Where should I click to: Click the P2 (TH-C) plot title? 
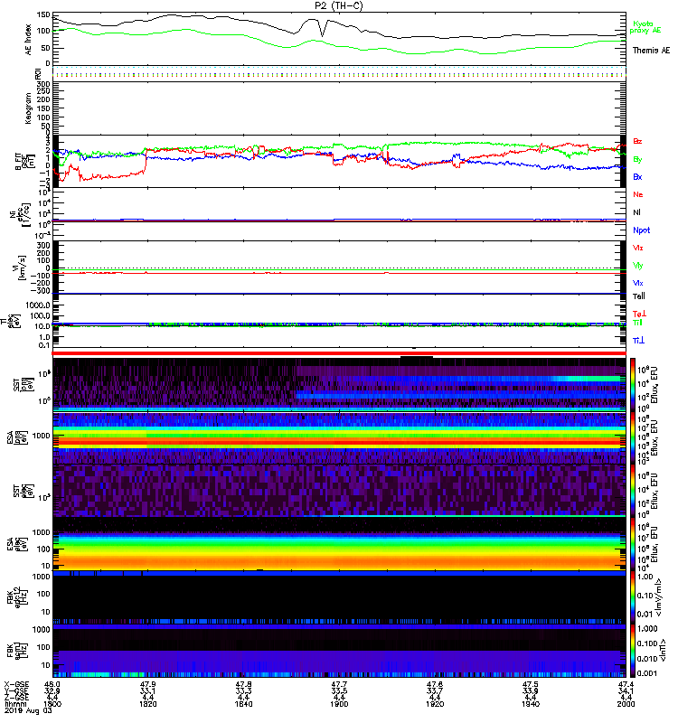[339, 5]
